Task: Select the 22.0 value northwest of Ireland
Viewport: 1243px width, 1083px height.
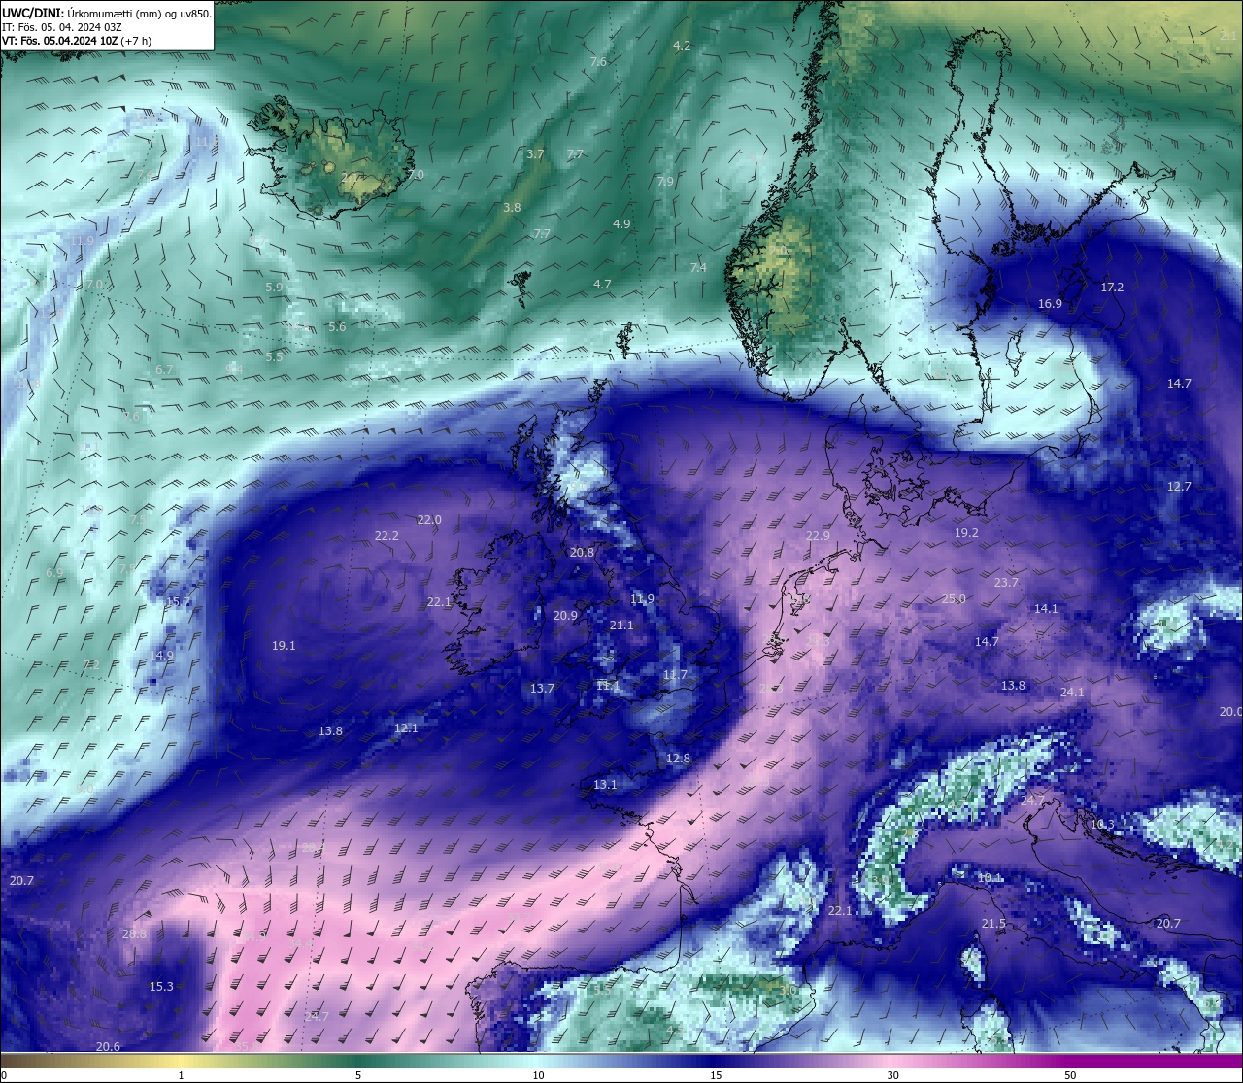Action: point(429,520)
